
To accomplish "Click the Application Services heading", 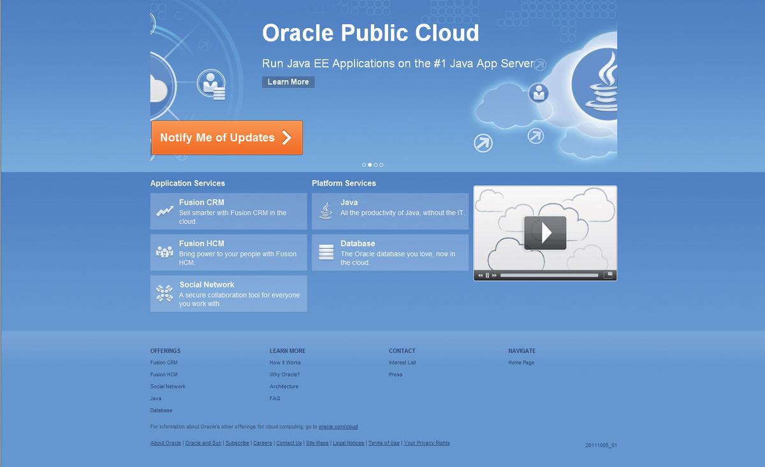I will (x=187, y=183).
